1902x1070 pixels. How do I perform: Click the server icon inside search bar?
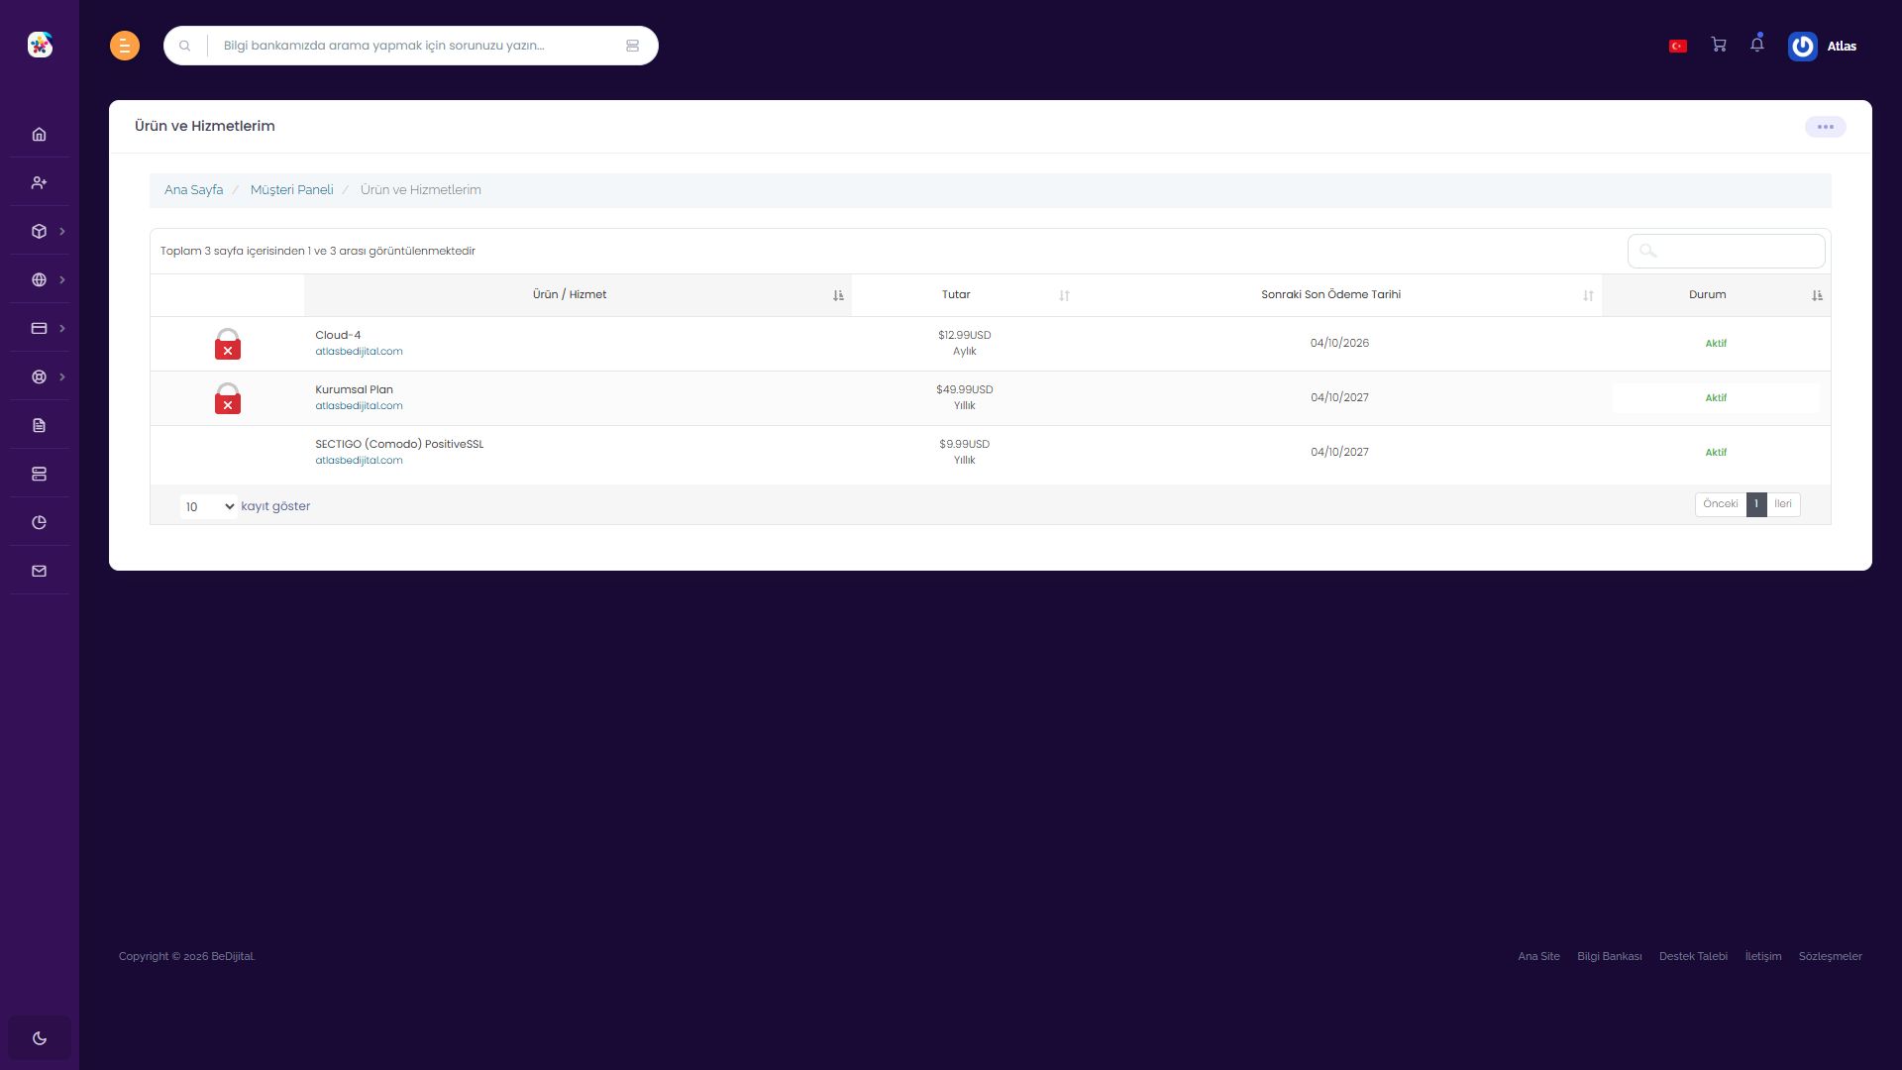pos(632,46)
